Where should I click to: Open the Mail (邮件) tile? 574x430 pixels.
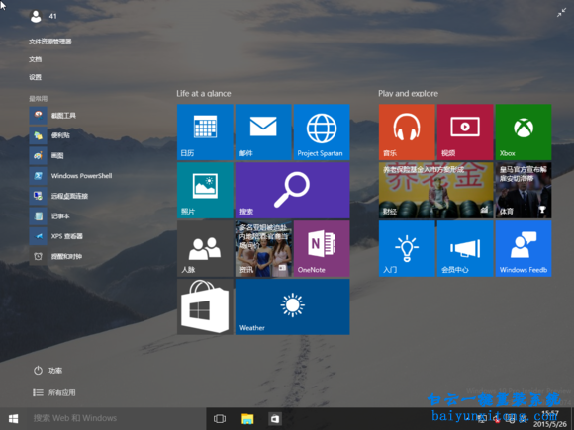click(263, 132)
